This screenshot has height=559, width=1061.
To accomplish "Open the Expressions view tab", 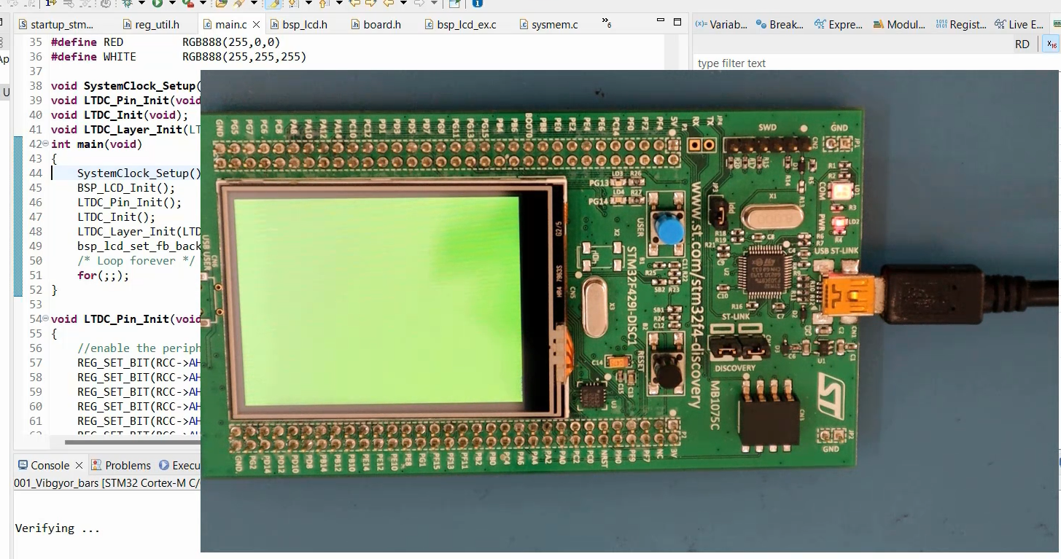I will click(839, 25).
